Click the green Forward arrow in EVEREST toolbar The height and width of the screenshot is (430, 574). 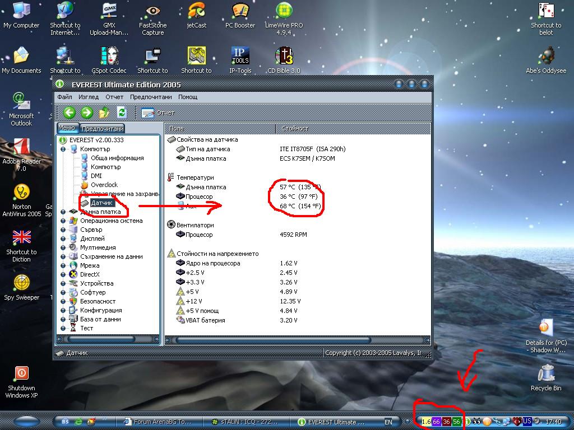click(x=87, y=113)
